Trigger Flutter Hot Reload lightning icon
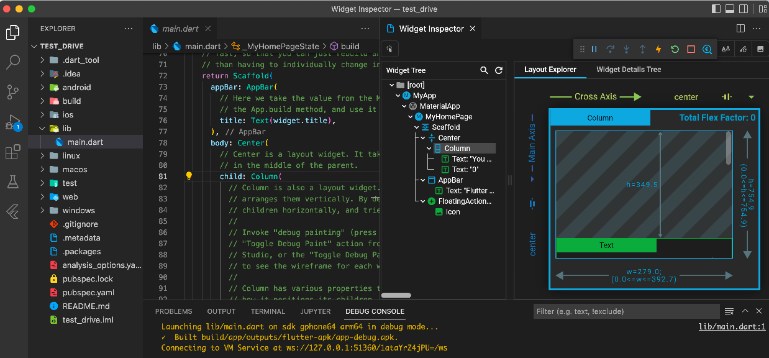 (658, 49)
